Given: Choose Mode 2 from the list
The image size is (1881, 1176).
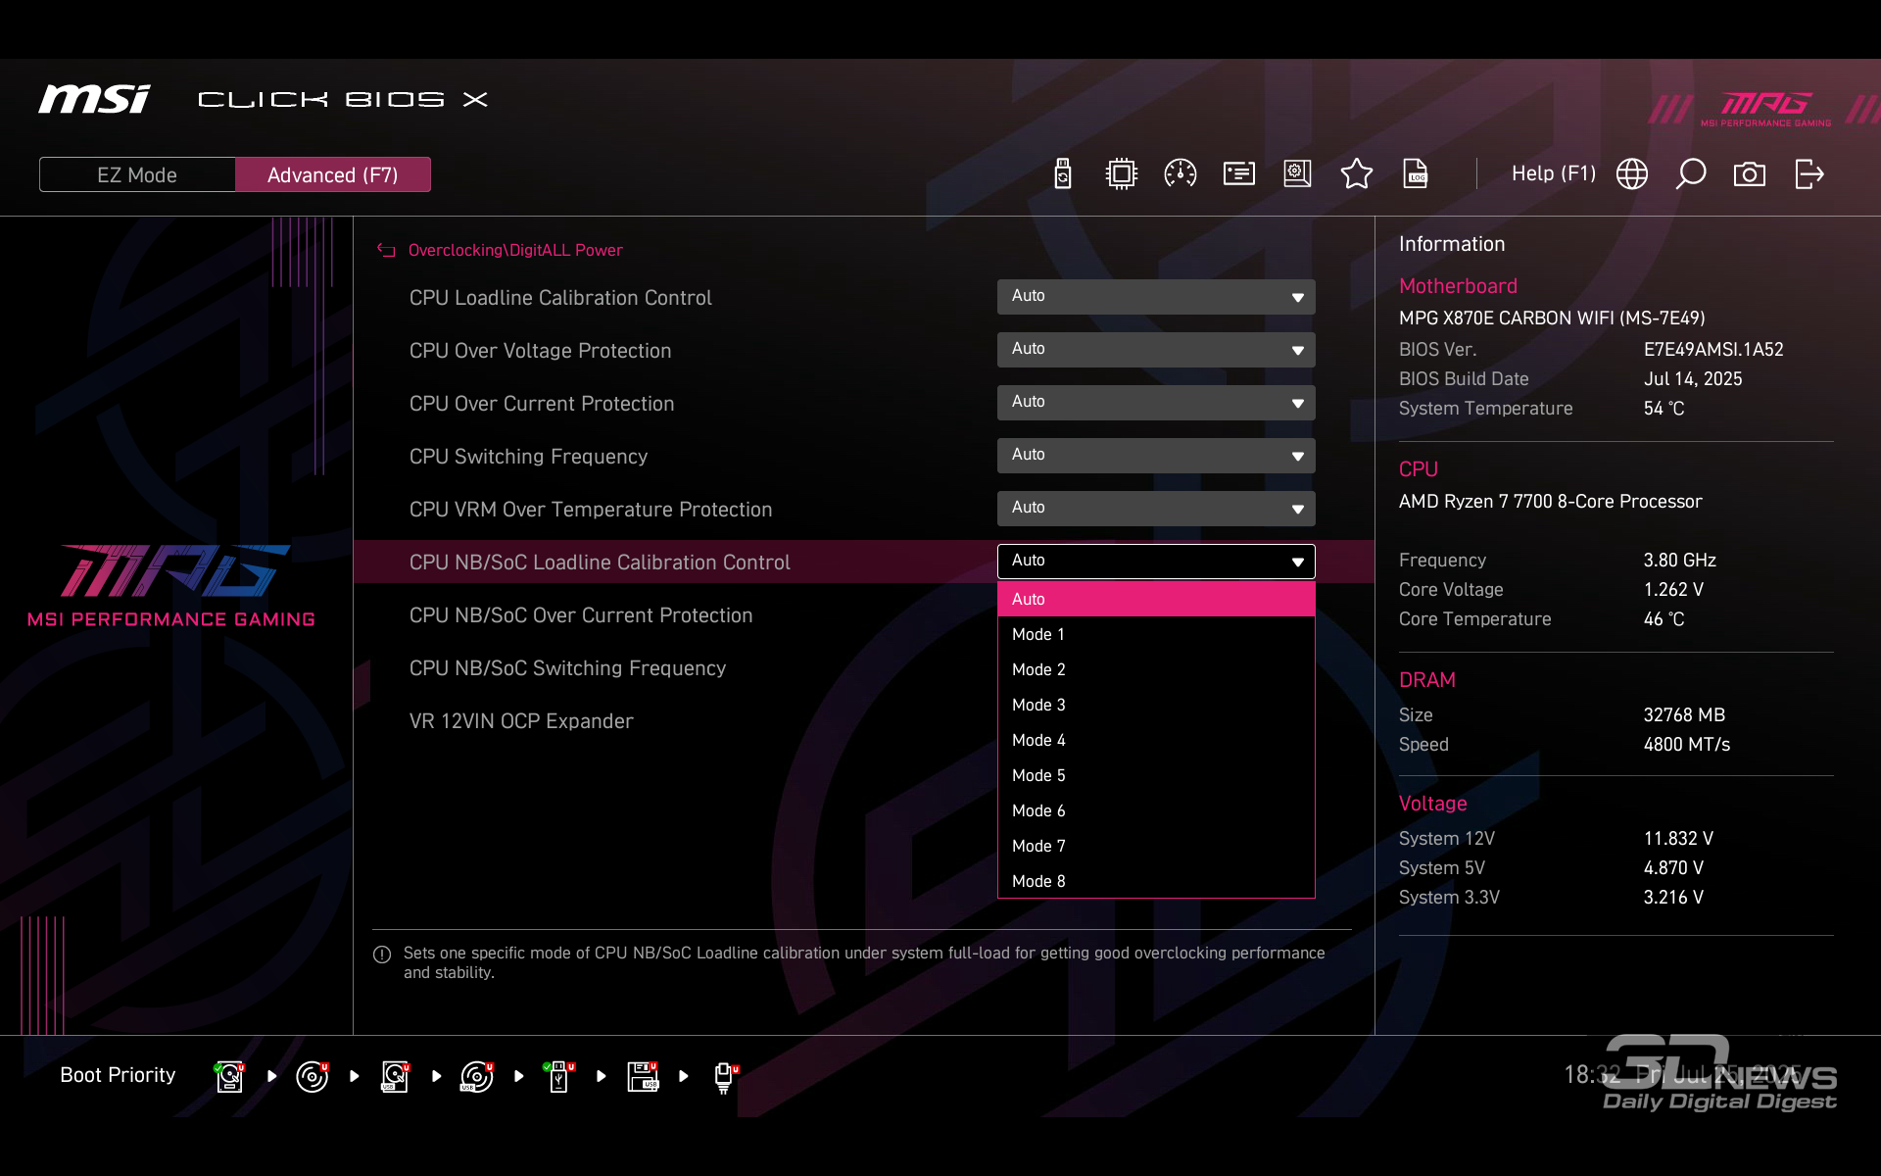Looking at the screenshot, I should (x=1156, y=669).
